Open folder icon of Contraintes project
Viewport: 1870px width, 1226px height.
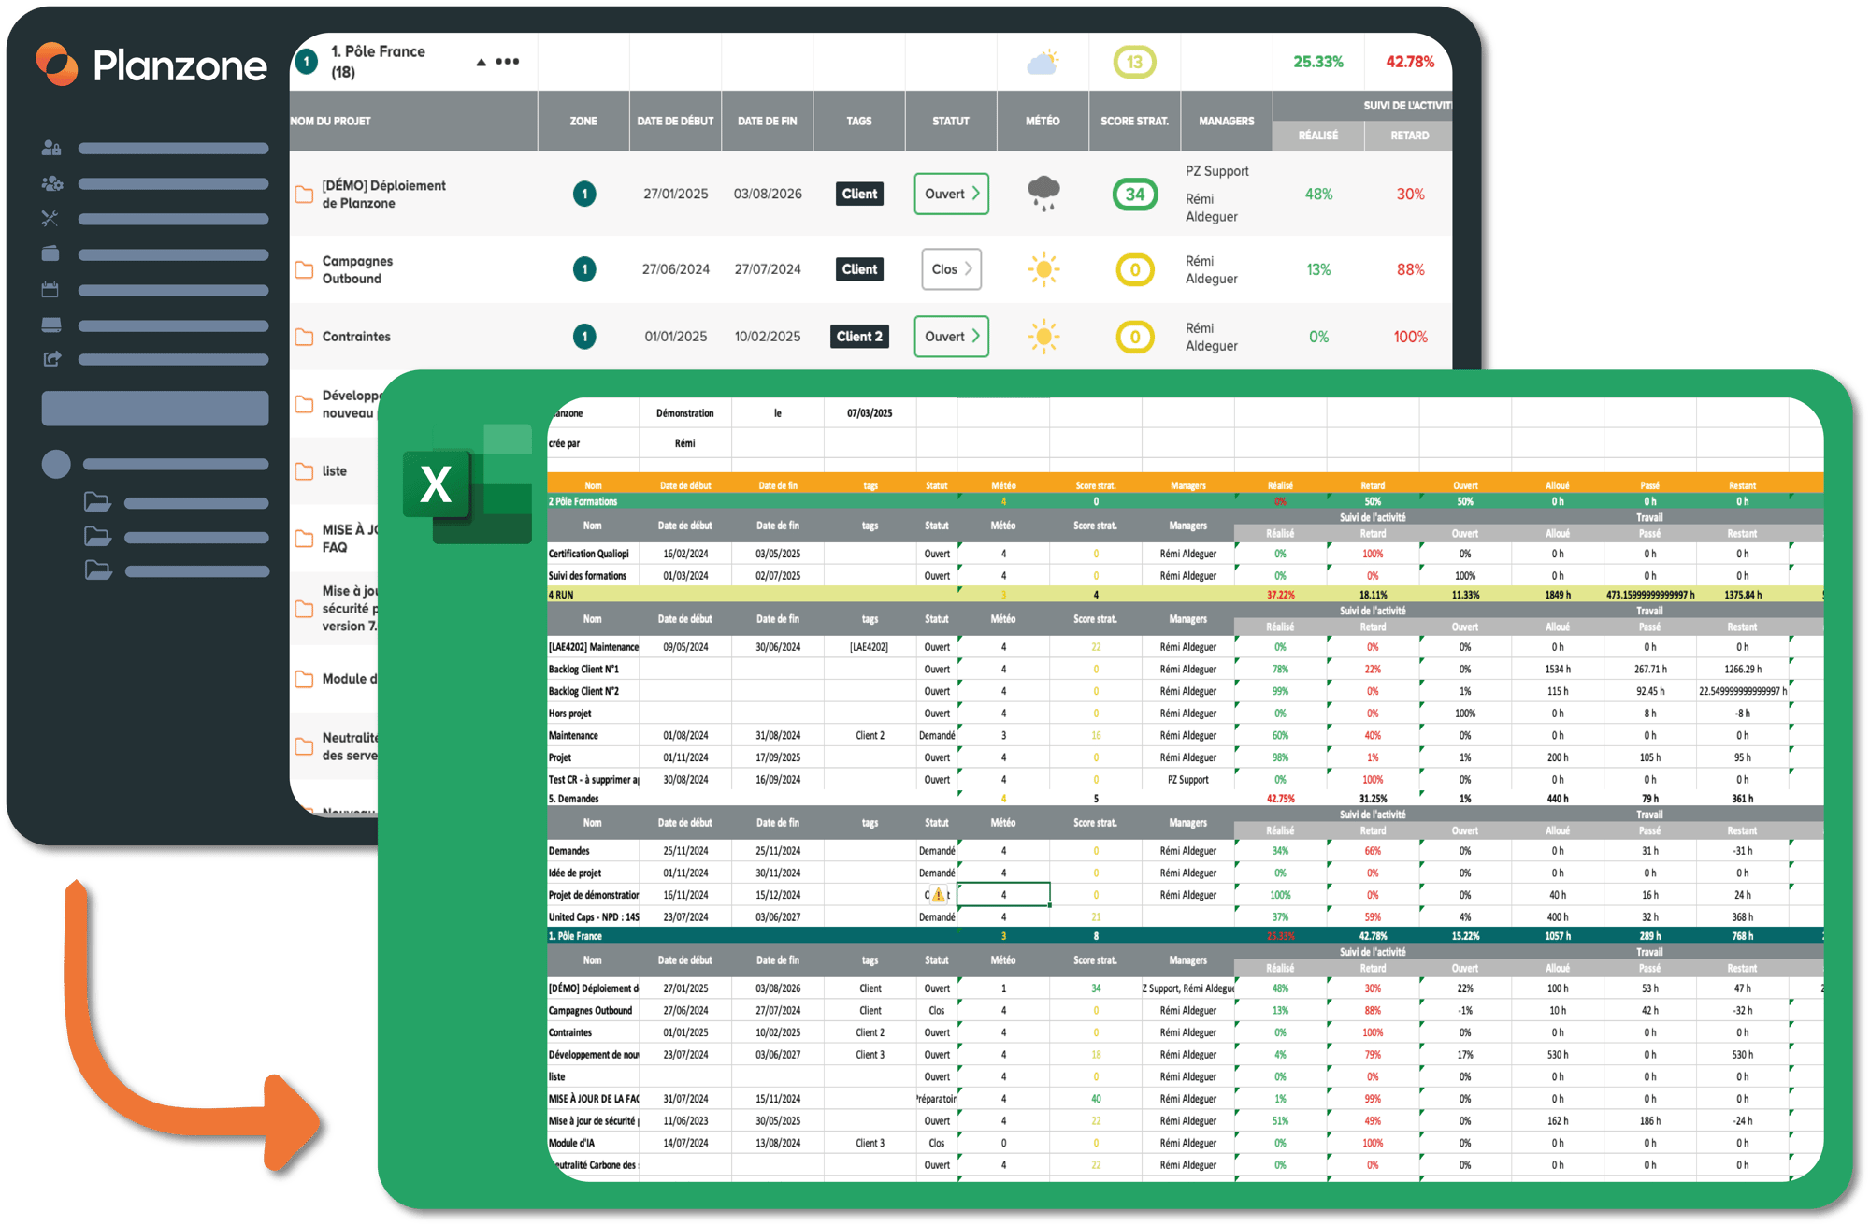coord(304,337)
